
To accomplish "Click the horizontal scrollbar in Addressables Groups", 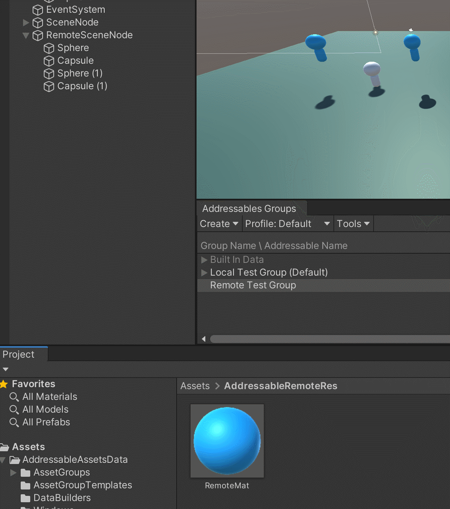I will click(330, 339).
